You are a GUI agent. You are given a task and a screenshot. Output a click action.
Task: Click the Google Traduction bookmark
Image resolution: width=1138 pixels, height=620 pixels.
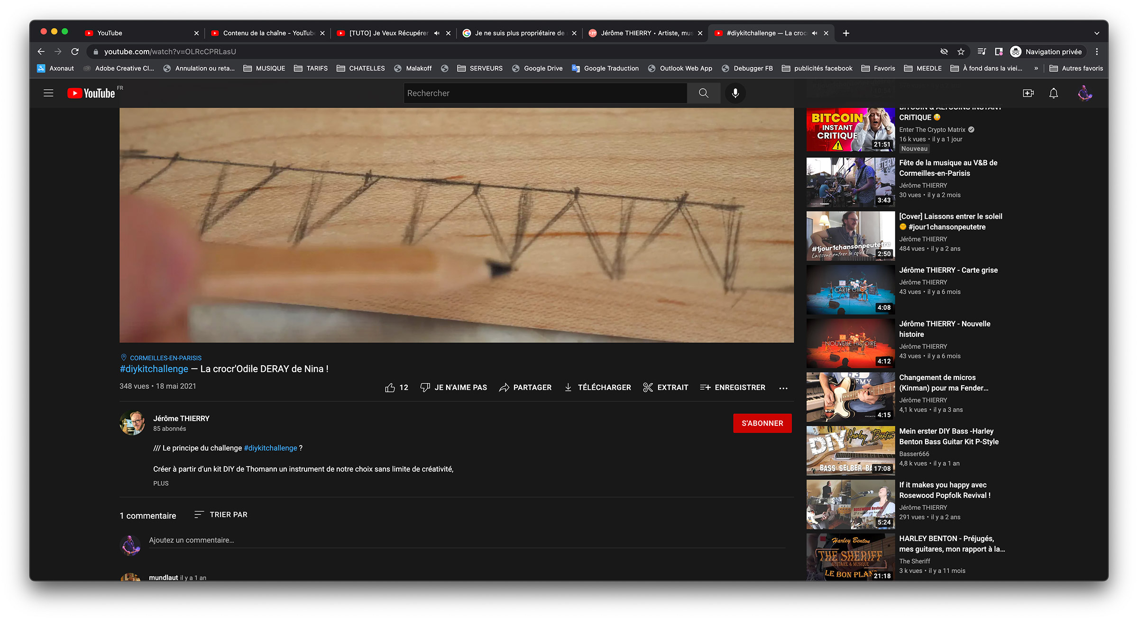(x=606, y=68)
